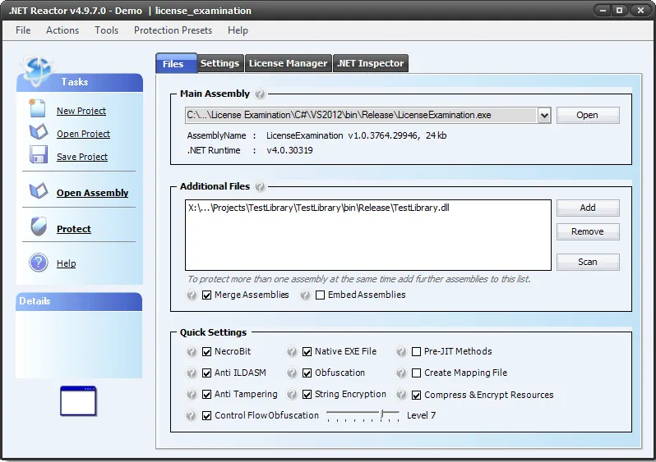Click the help icon beside Anti Tampering
This screenshot has width=656, height=462.
[x=192, y=394]
